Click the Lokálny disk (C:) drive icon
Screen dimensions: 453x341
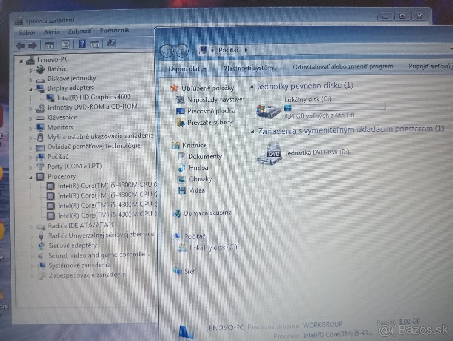click(268, 111)
